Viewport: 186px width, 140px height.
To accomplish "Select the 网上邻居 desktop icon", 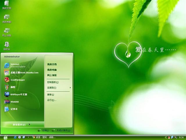I will pos(7,32).
